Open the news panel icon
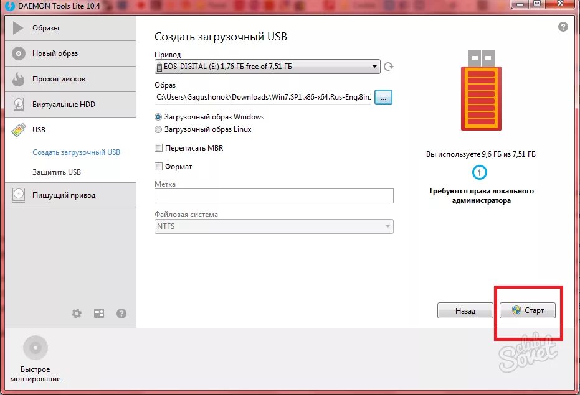 point(99,314)
